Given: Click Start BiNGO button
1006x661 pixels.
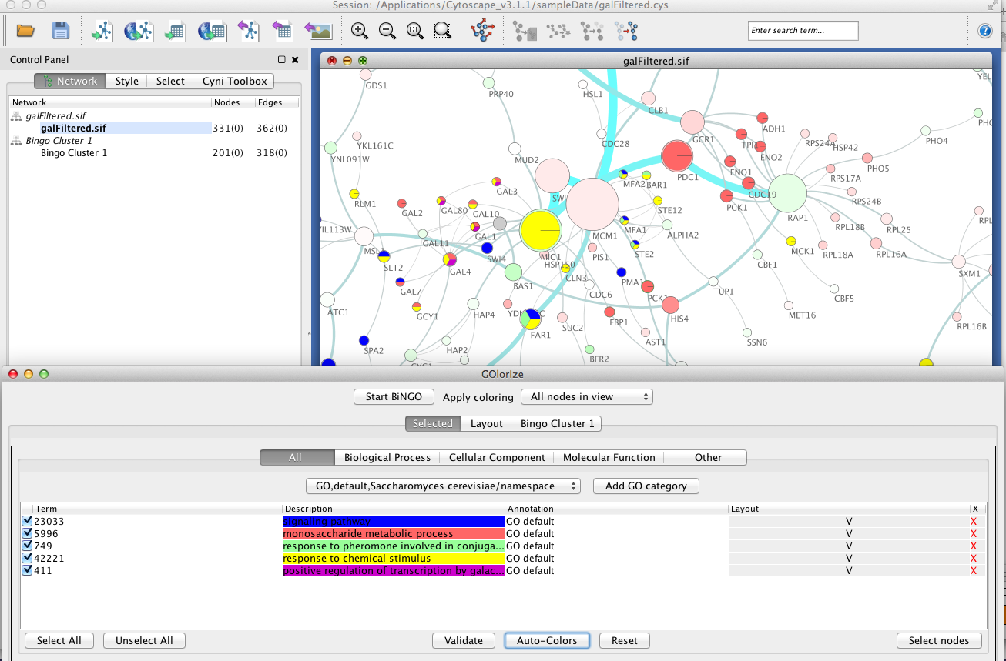Looking at the screenshot, I should click(x=394, y=397).
